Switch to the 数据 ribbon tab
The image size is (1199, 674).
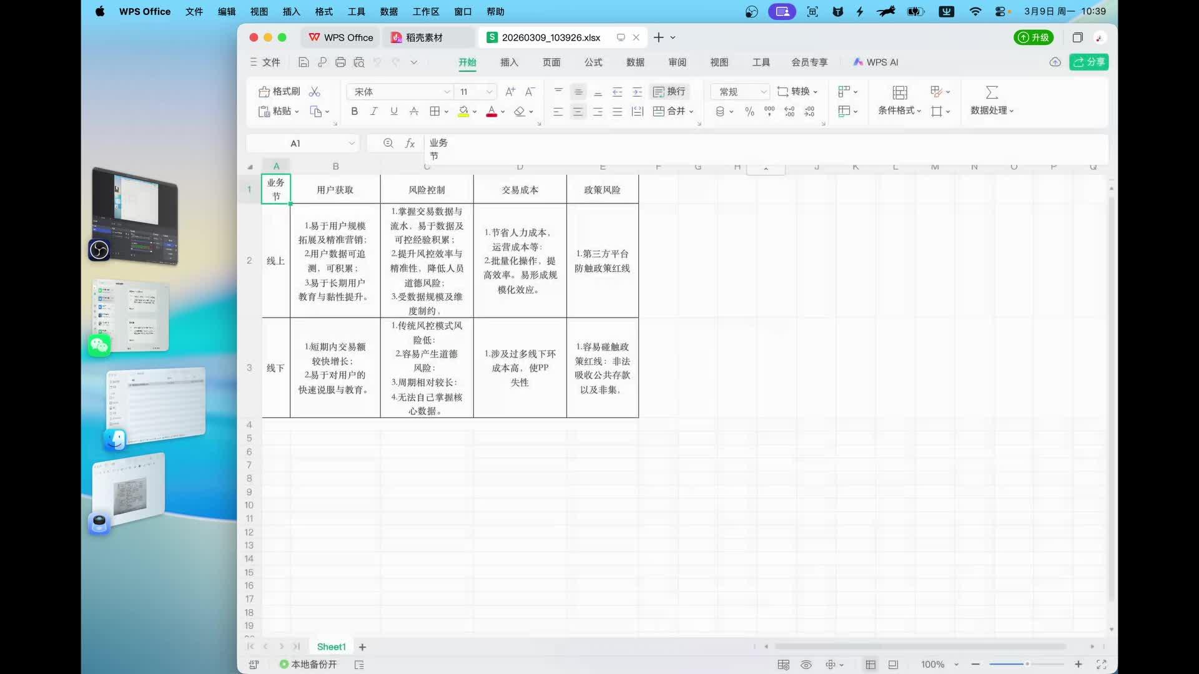[x=635, y=62]
